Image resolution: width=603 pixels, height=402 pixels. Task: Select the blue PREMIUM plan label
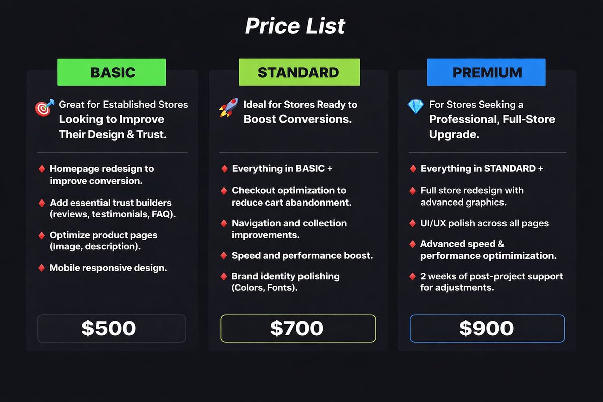[486, 72]
